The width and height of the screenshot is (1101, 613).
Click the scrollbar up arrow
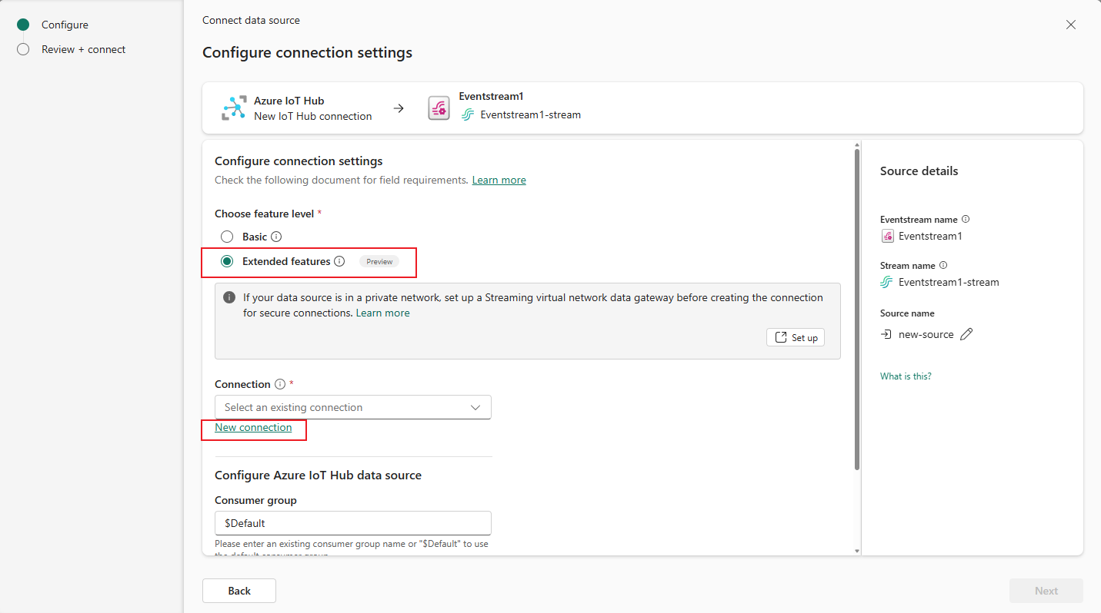(856, 144)
